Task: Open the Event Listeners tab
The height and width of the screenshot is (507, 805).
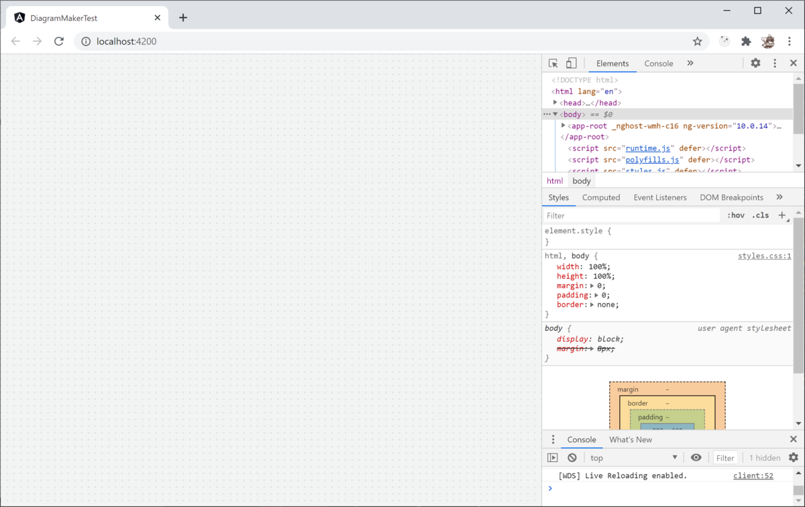Action: pos(660,197)
